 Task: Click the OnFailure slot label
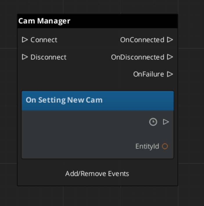click(x=149, y=74)
